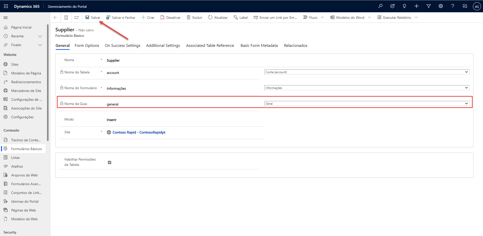Open Redirecionamentos in the sidebar
Image resolution: width=483 pixels, height=236 pixels.
point(23,82)
